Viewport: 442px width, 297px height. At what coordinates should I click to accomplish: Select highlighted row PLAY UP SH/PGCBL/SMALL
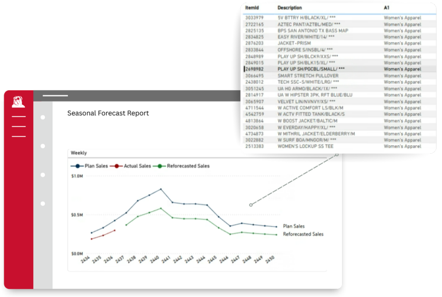(339, 69)
